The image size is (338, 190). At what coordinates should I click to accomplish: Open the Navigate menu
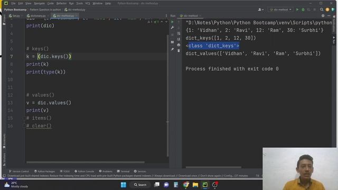[x=39, y=4]
